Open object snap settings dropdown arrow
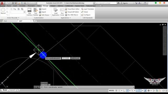Viewport: 168px width, 94px height. pyautogui.click(x=143, y=91)
